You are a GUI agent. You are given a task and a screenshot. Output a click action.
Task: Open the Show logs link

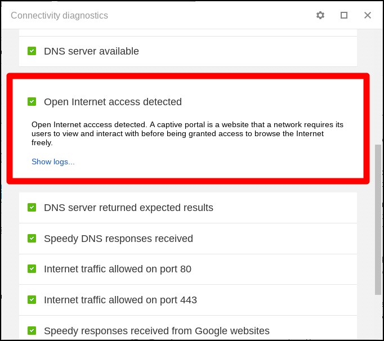tap(53, 162)
